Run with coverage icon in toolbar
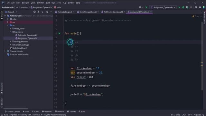Viewport: 206px width, 116px height. [x=187, y=7]
